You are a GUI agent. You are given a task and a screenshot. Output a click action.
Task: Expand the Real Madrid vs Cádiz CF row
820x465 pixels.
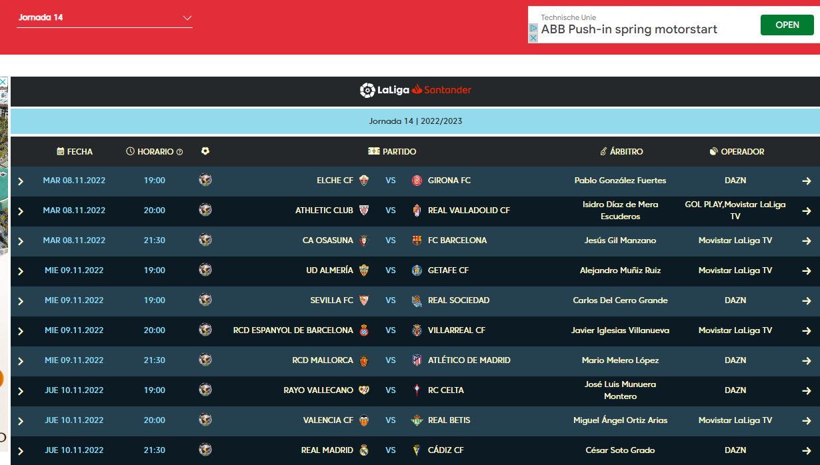point(21,451)
